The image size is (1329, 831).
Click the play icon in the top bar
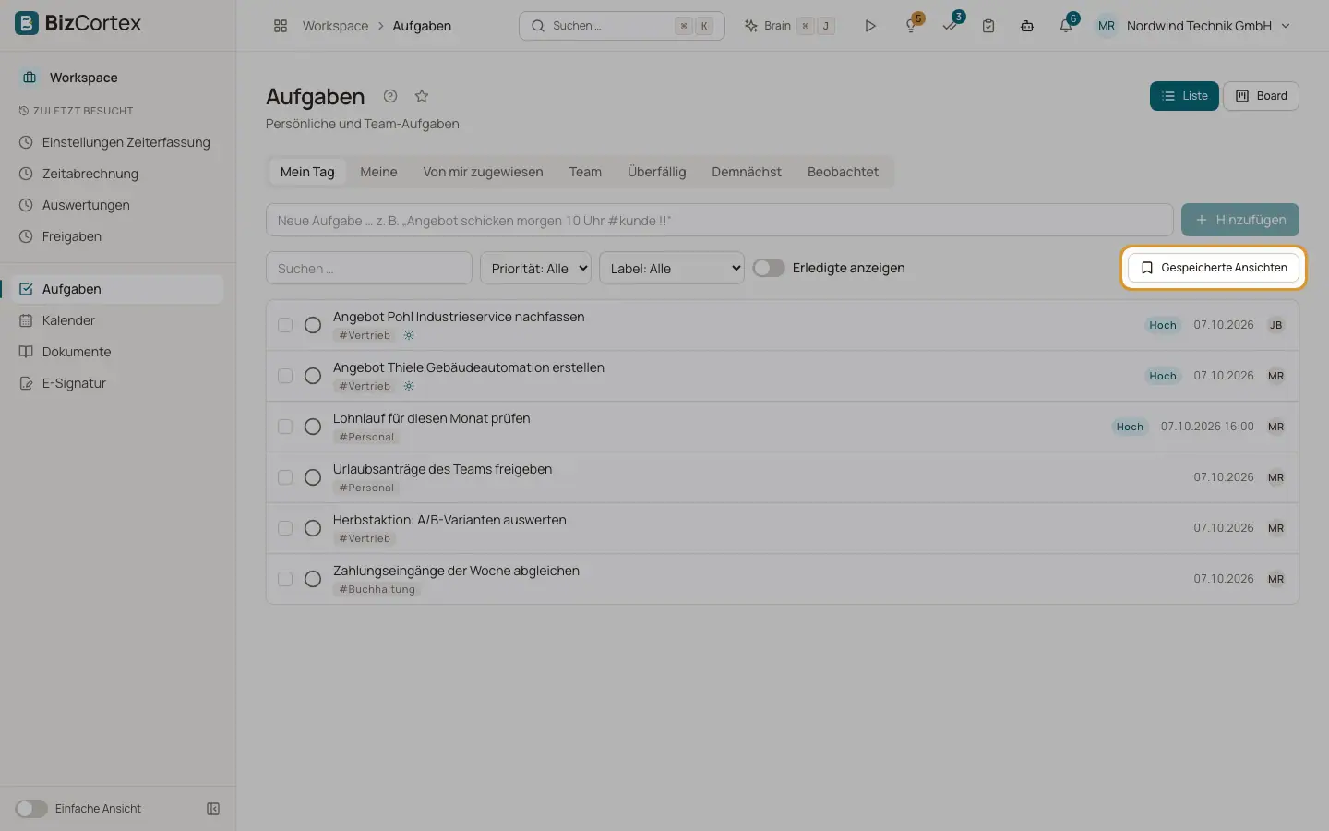[x=869, y=26]
